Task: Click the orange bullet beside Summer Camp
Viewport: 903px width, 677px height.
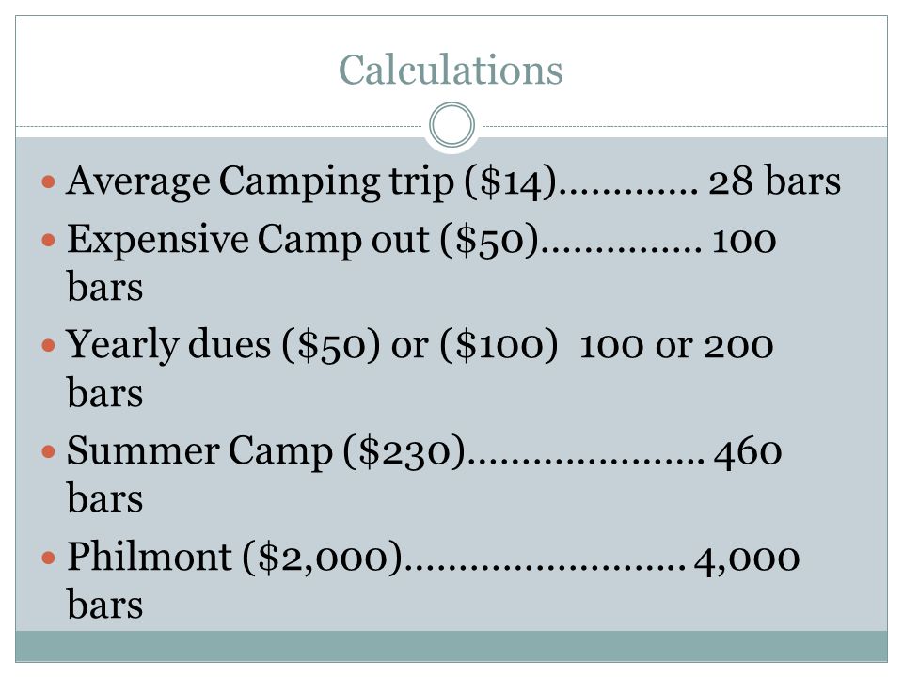Action: tap(48, 452)
